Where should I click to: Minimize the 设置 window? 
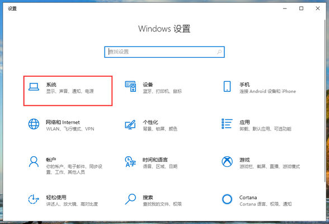click(x=285, y=8)
